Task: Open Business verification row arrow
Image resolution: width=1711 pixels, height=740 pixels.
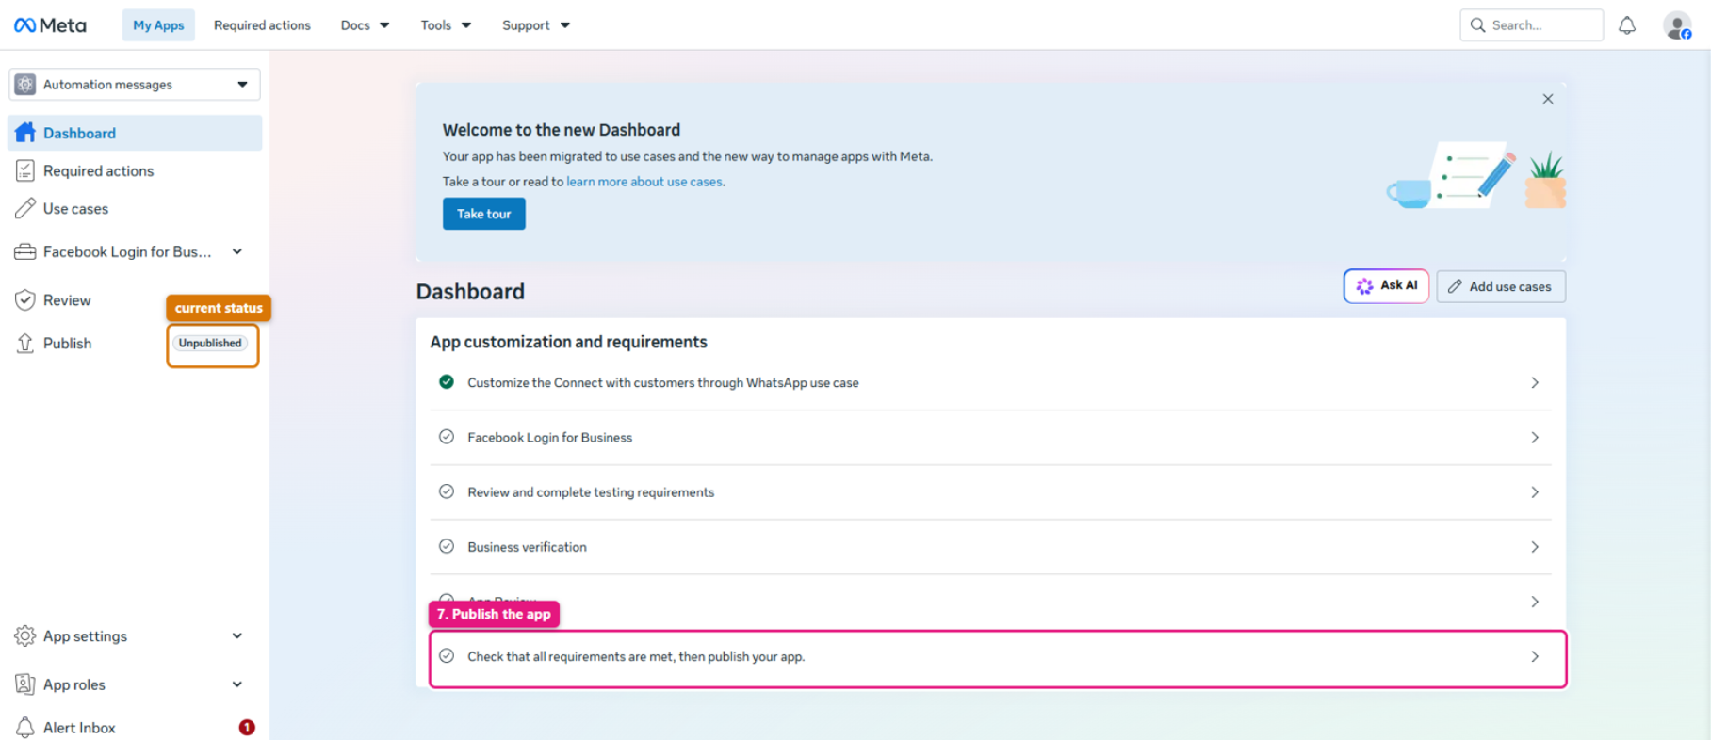Action: [x=1535, y=546]
